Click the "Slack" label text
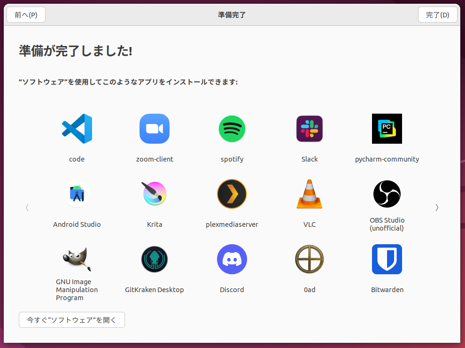 (310, 159)
